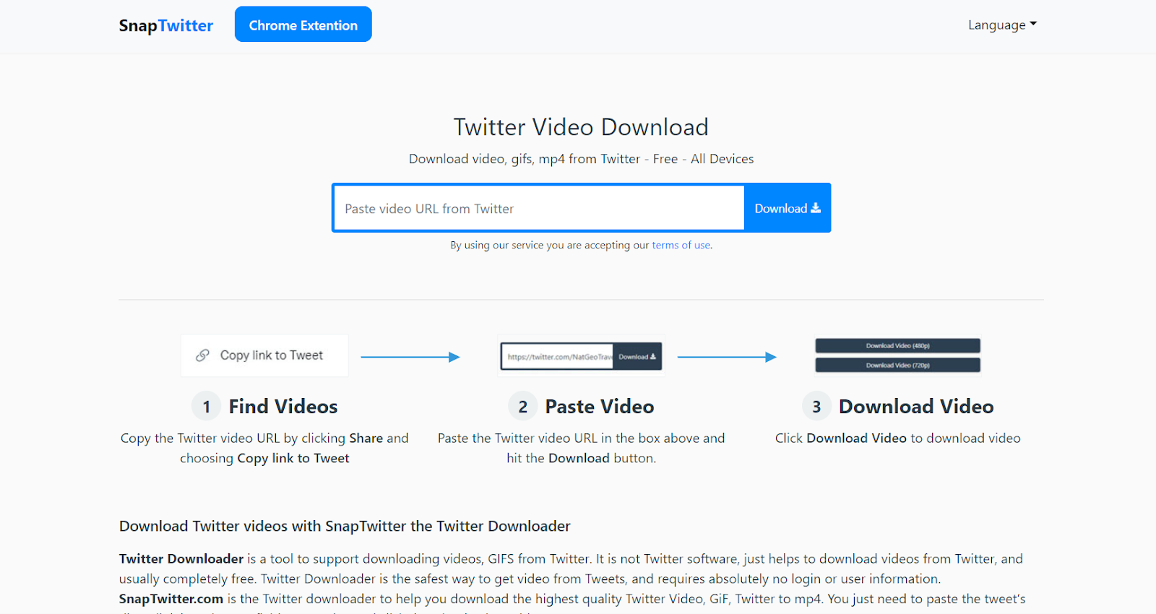Click the Find Videos heading
Viewport: 1156px width, 614px height.
pyautogui.click(x=283, y=407)
